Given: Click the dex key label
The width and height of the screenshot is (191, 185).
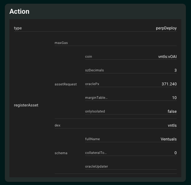Looking at the screenshot, I should click(x=57, y=125).
